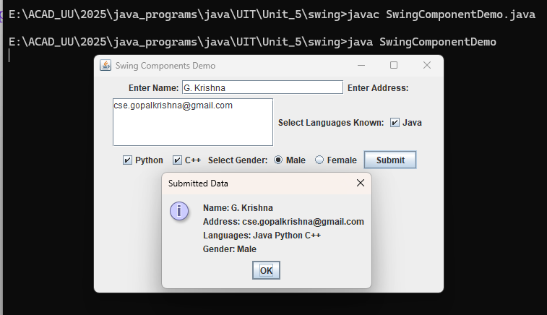Minimize the Swing Components Demo window
The height and width of the screenshot is (315, 547).
(x=361, y=65)
